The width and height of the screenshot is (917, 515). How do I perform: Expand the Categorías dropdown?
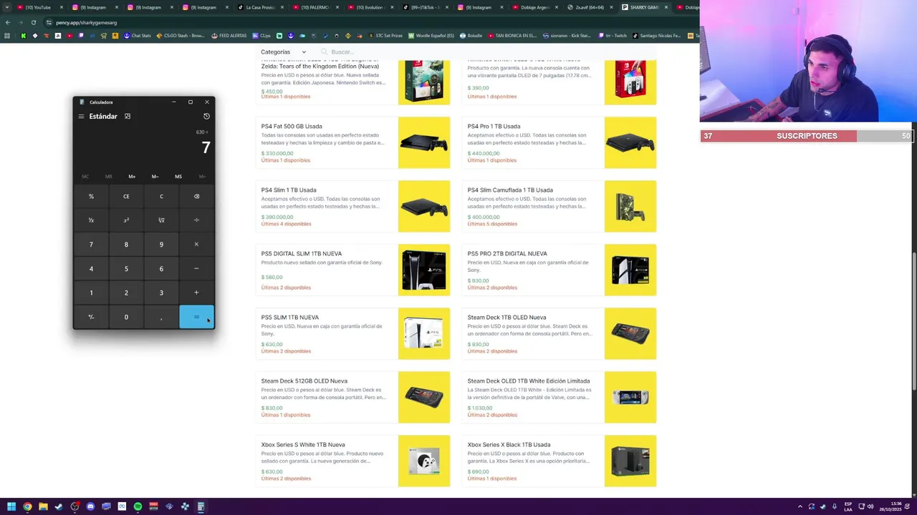pyautogui.click(x=283, y=52)
